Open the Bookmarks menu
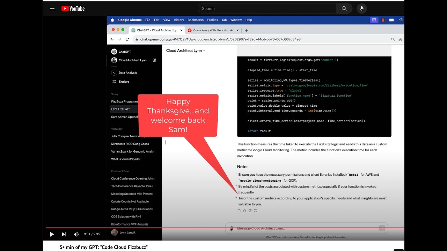This screenshot has width=447, height=251. click(x=196, y=20)
